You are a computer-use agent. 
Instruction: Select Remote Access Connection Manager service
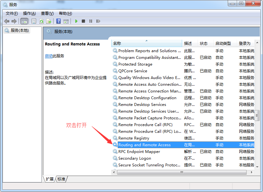183,91
